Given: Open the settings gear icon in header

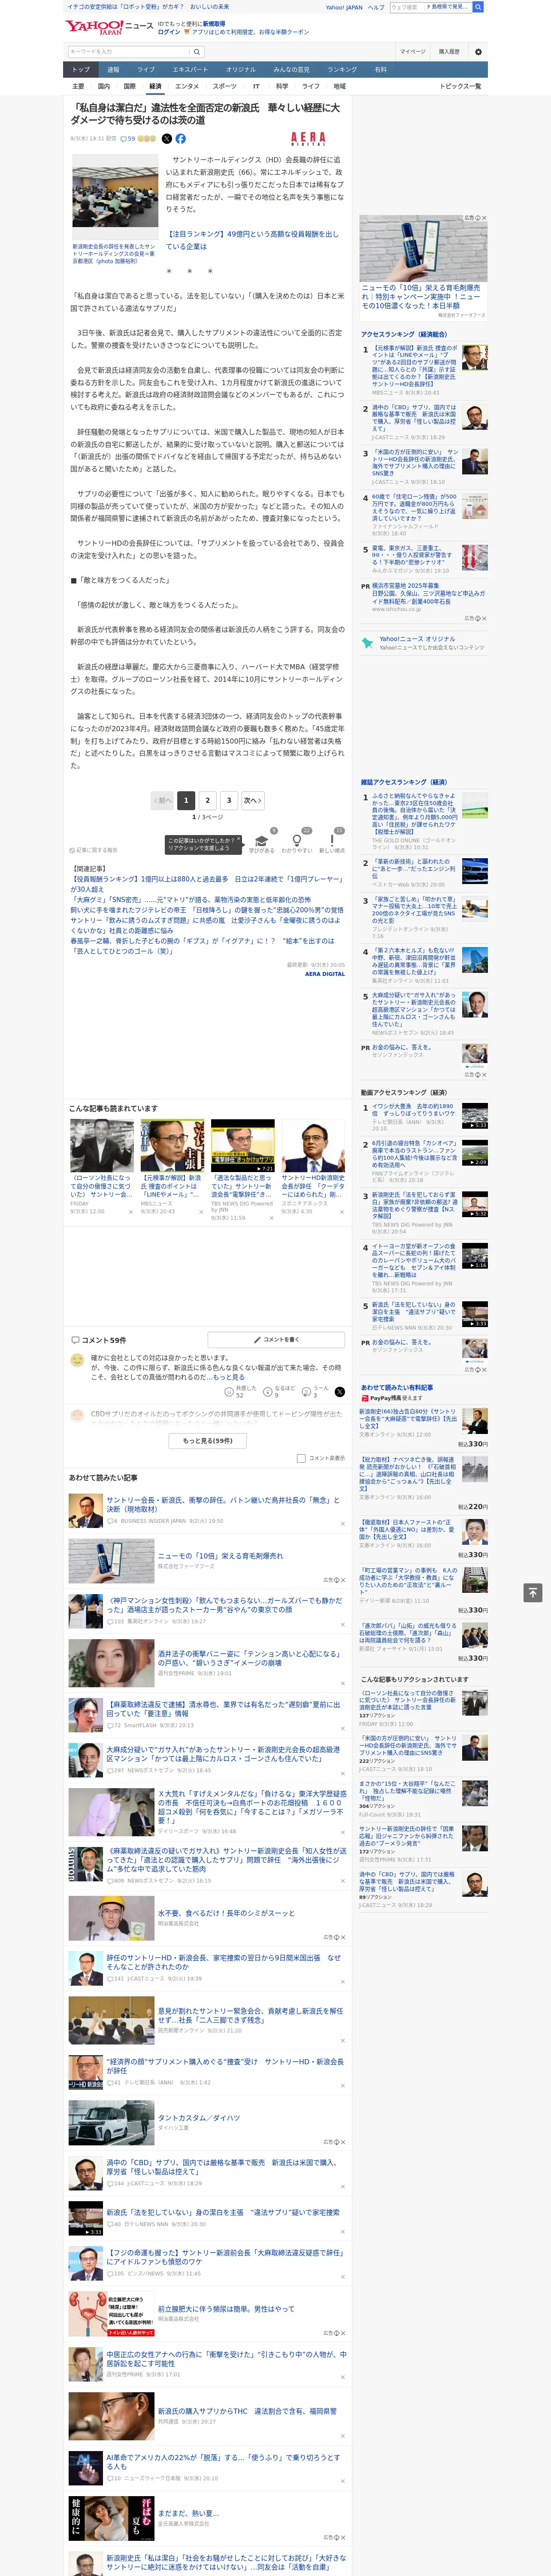Looking at the screenshot, I should [x=478, y=51].
